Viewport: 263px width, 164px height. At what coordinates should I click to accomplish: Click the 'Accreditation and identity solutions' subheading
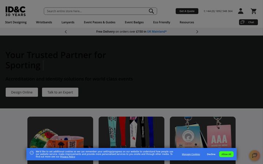pyautogui.click(x=69, y=79)
